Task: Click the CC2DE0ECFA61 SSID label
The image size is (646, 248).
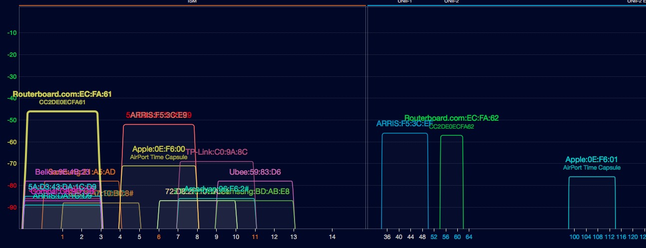Action: (62, 102)
